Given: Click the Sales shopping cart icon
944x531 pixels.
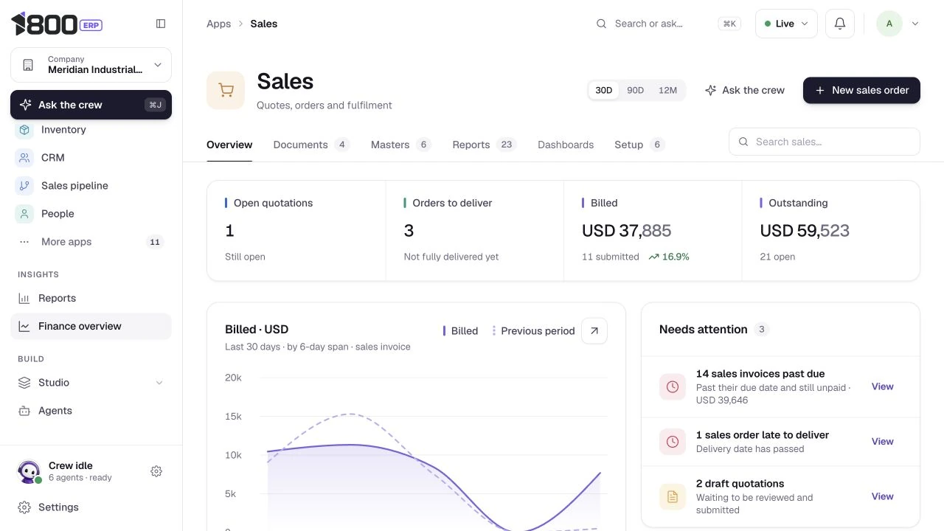Looking at the screenshot, I should coord(226,90).
